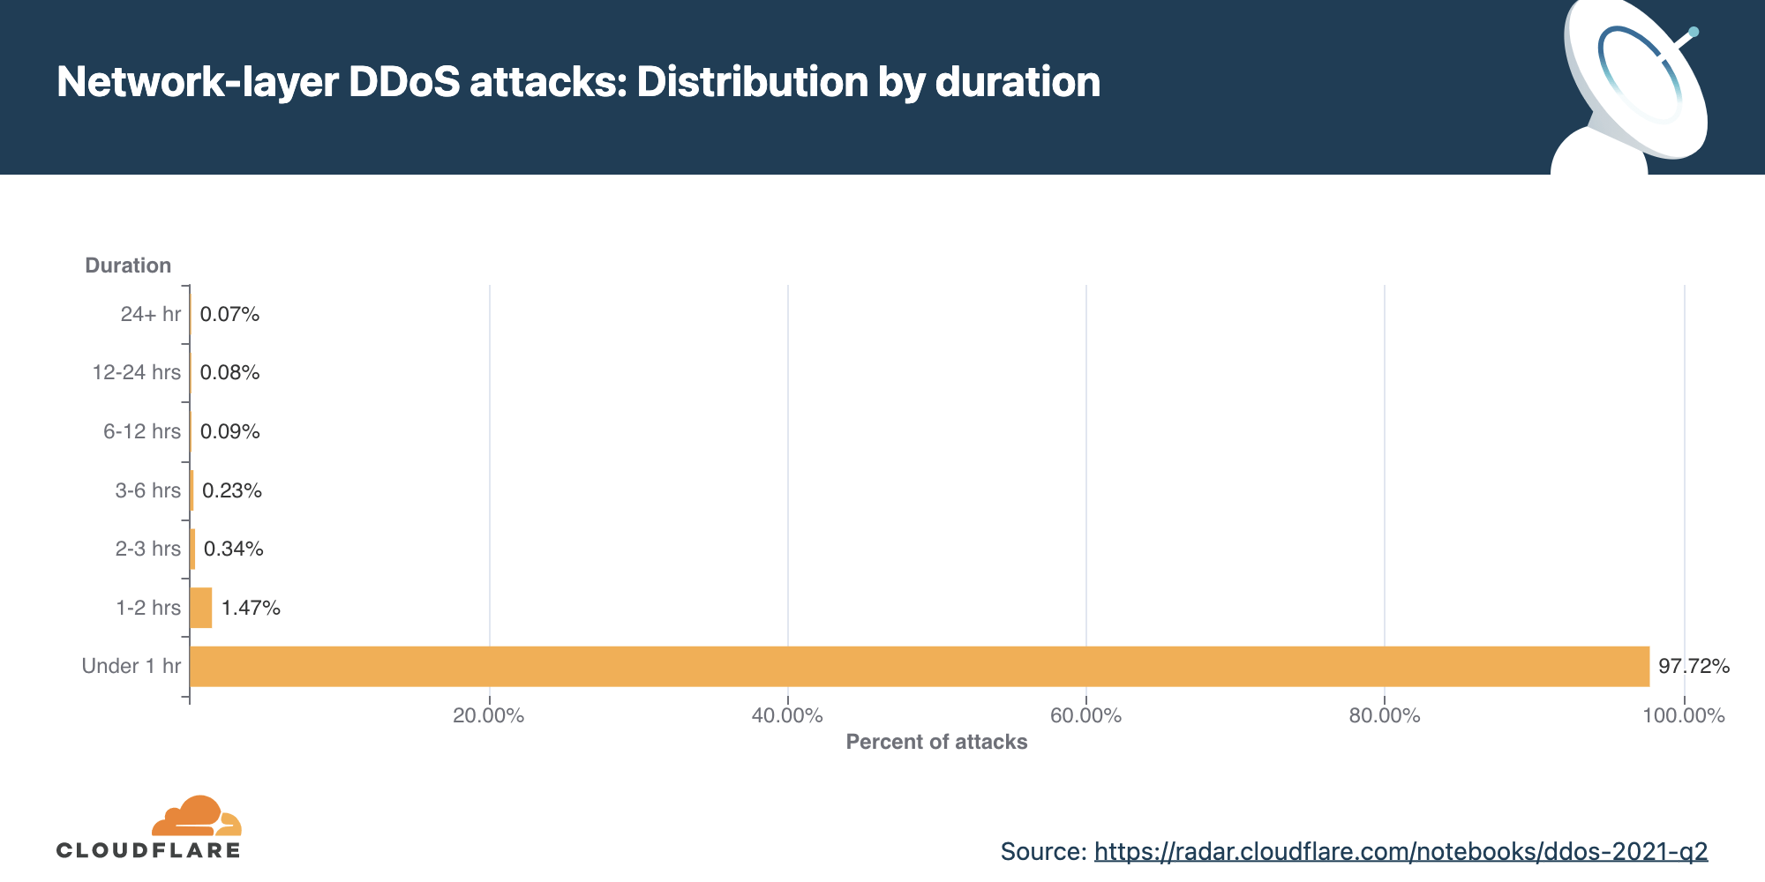Click the 3-6 hrs axis label
This screenshot has width=1765, height=882.
[x=147, y=490]
